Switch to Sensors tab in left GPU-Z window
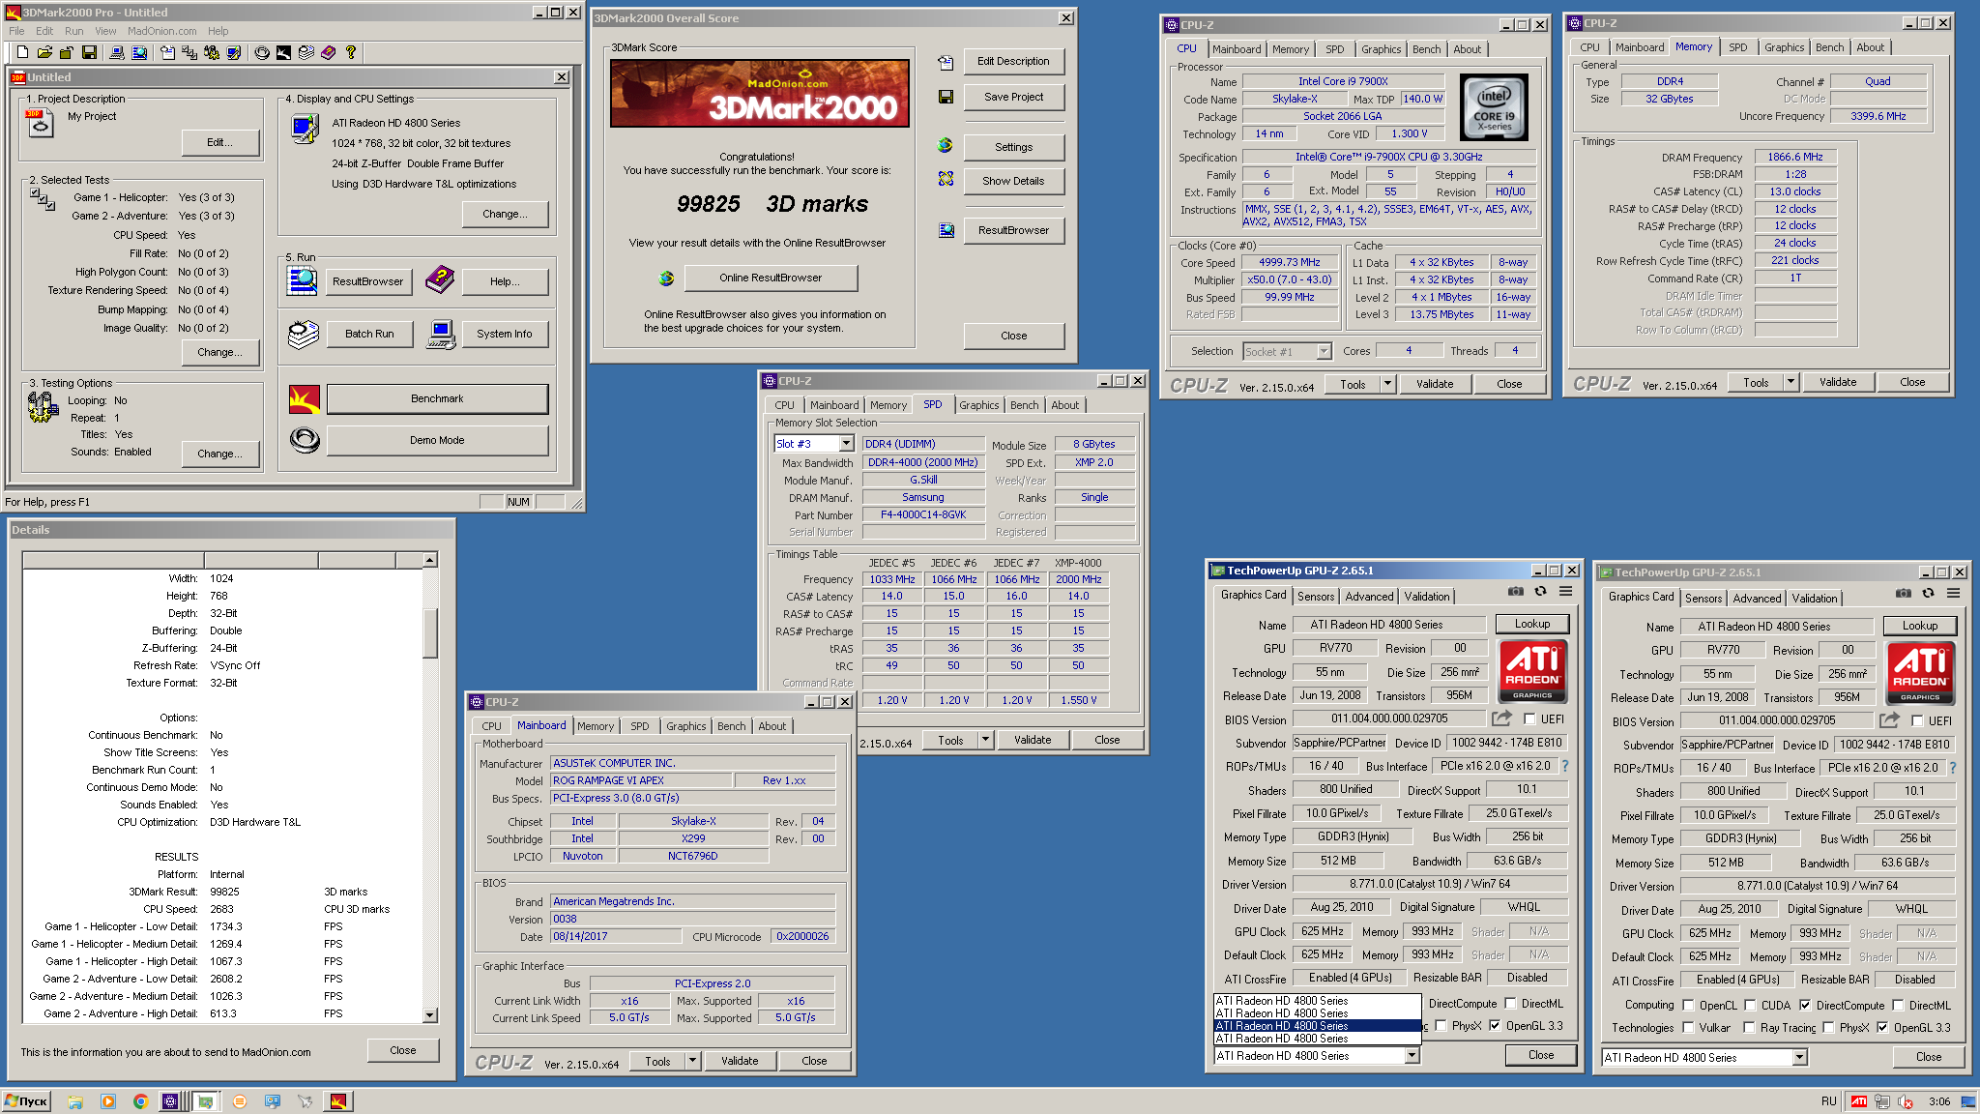1980x1114 pixels. 1316,597
